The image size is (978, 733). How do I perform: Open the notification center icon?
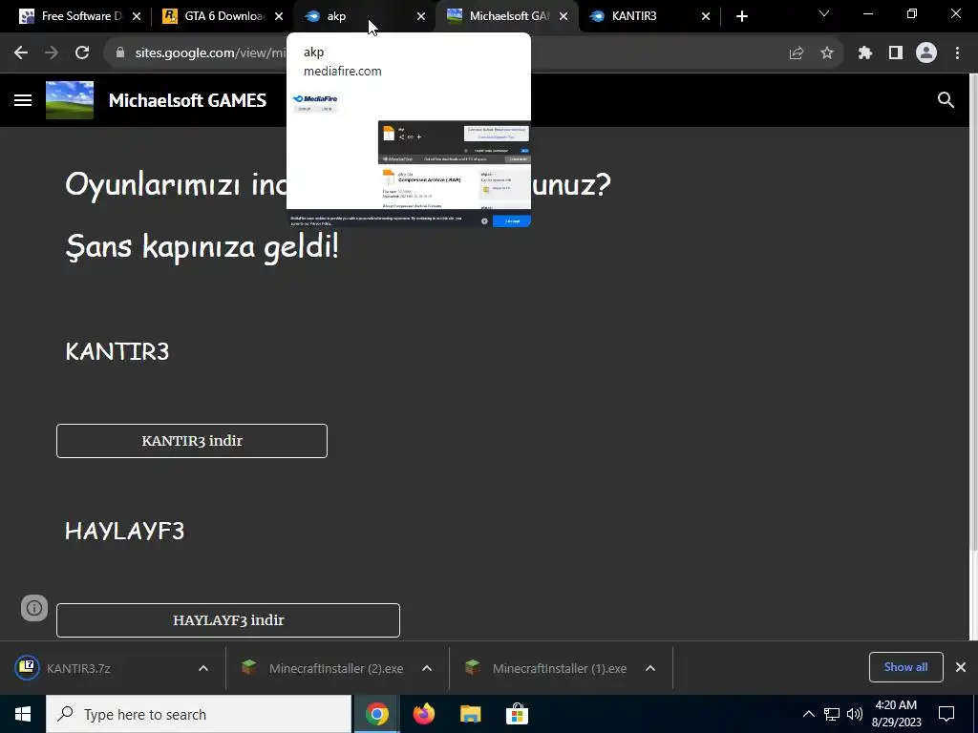pyautogui.click(x=946, y=714)
